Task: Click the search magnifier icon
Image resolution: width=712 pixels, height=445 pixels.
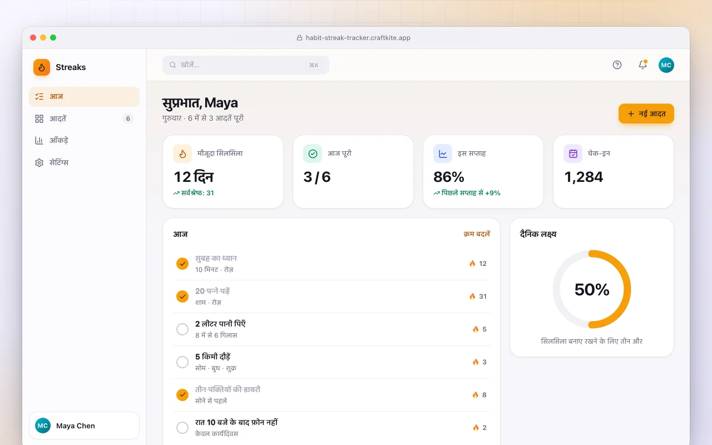Action: [173, 65]
